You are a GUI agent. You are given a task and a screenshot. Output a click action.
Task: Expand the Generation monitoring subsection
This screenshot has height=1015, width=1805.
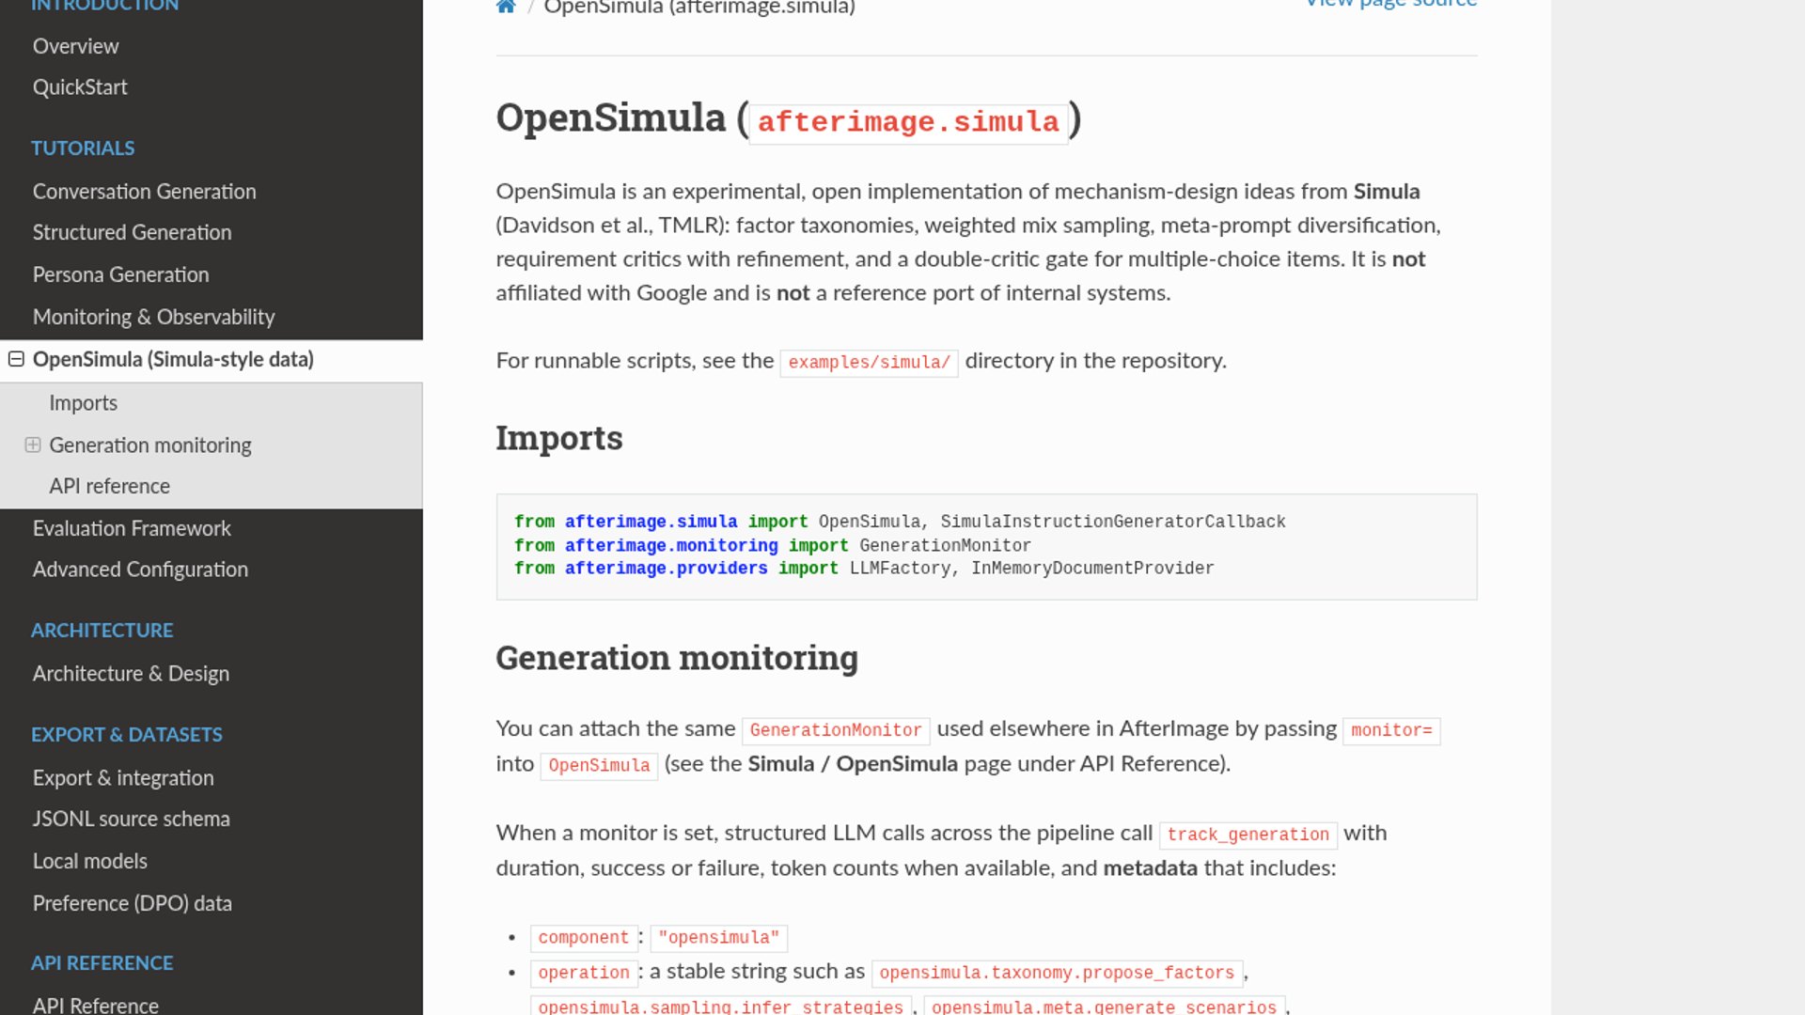33,445
